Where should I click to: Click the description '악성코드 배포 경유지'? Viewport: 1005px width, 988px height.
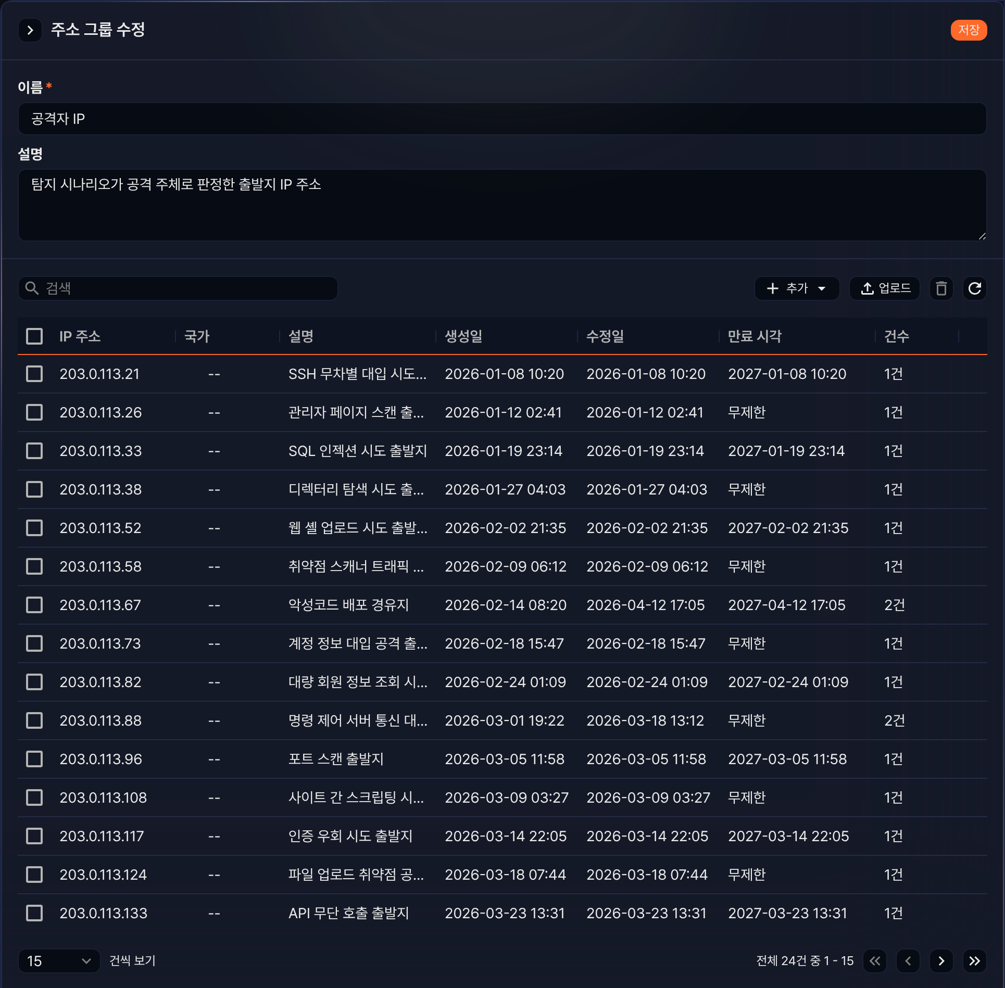pos(349,605)
